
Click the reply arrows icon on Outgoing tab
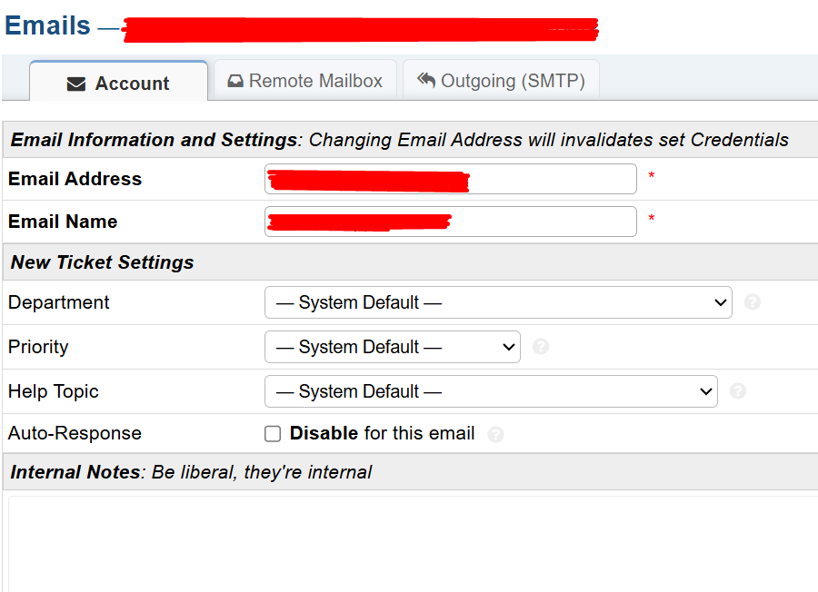click(x=426, y=80)
